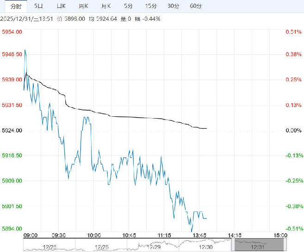Click the black average price line
Screen dimensions: 304x252
coord(139,118)
